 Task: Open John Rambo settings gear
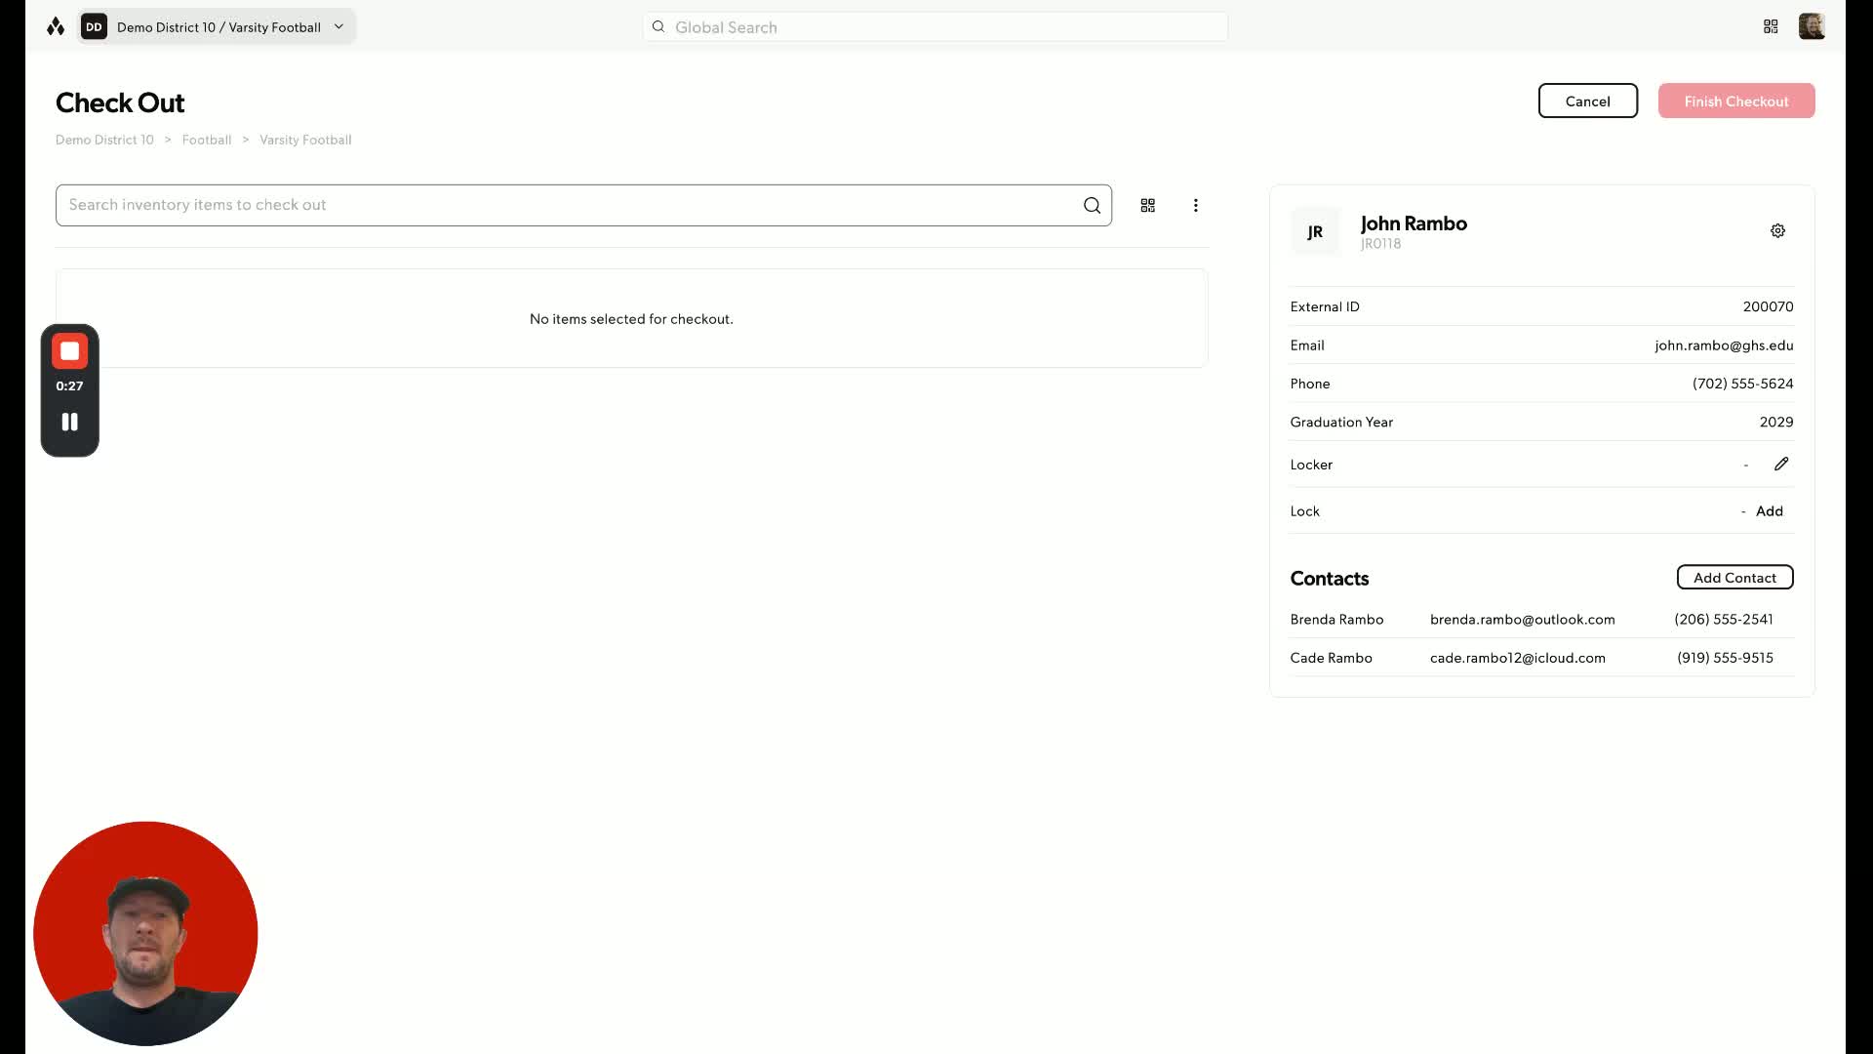click(1777, 230)
